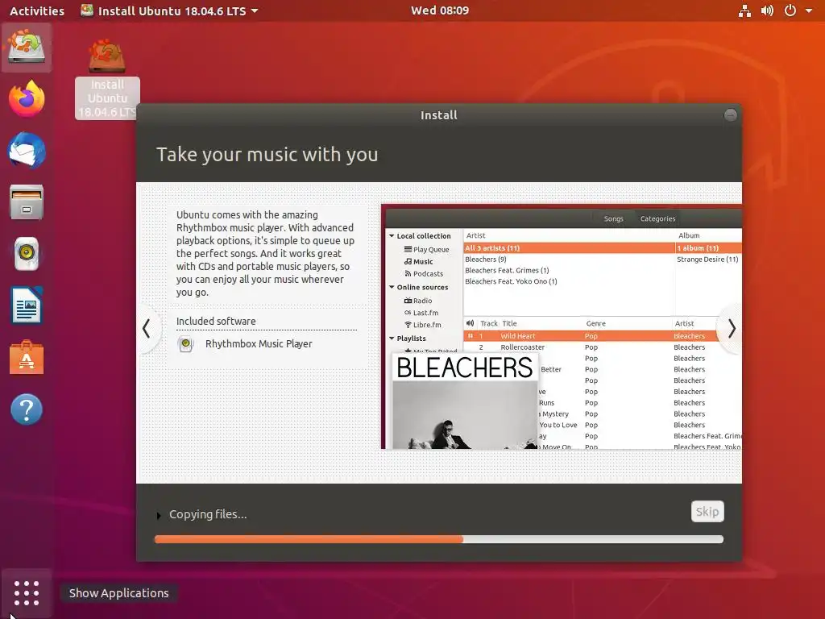Launch Rhythmbox from the dock
Screen dimensions: 825x619
27,254
